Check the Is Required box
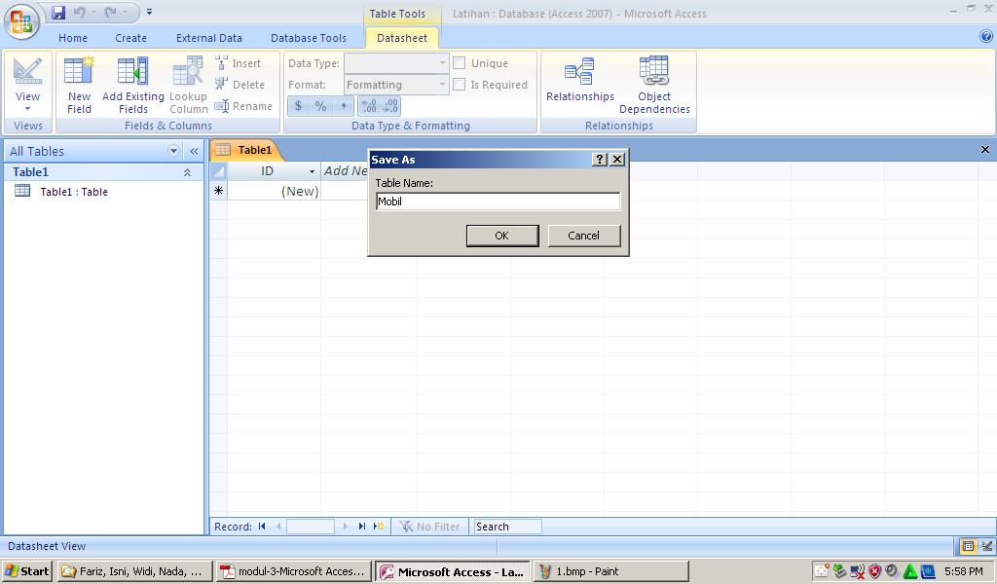This screenshot has height=584, width=997. tap(459, 85)
